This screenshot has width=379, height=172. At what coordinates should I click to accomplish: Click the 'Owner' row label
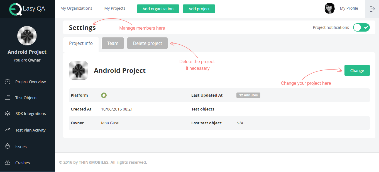[77, 123]
